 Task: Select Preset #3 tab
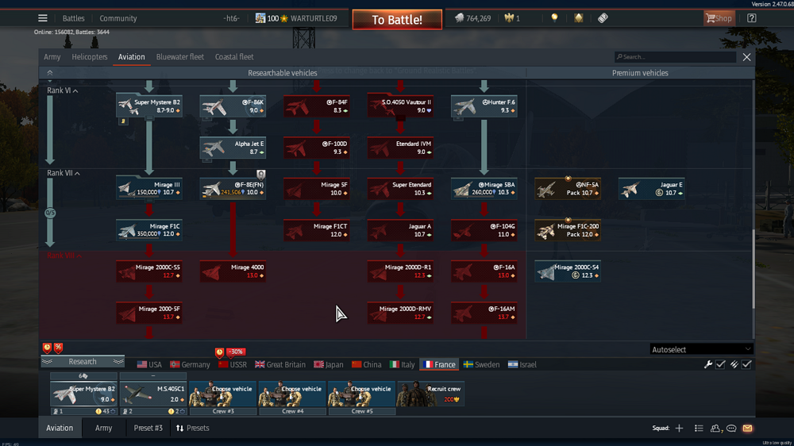tap(148, 429)
